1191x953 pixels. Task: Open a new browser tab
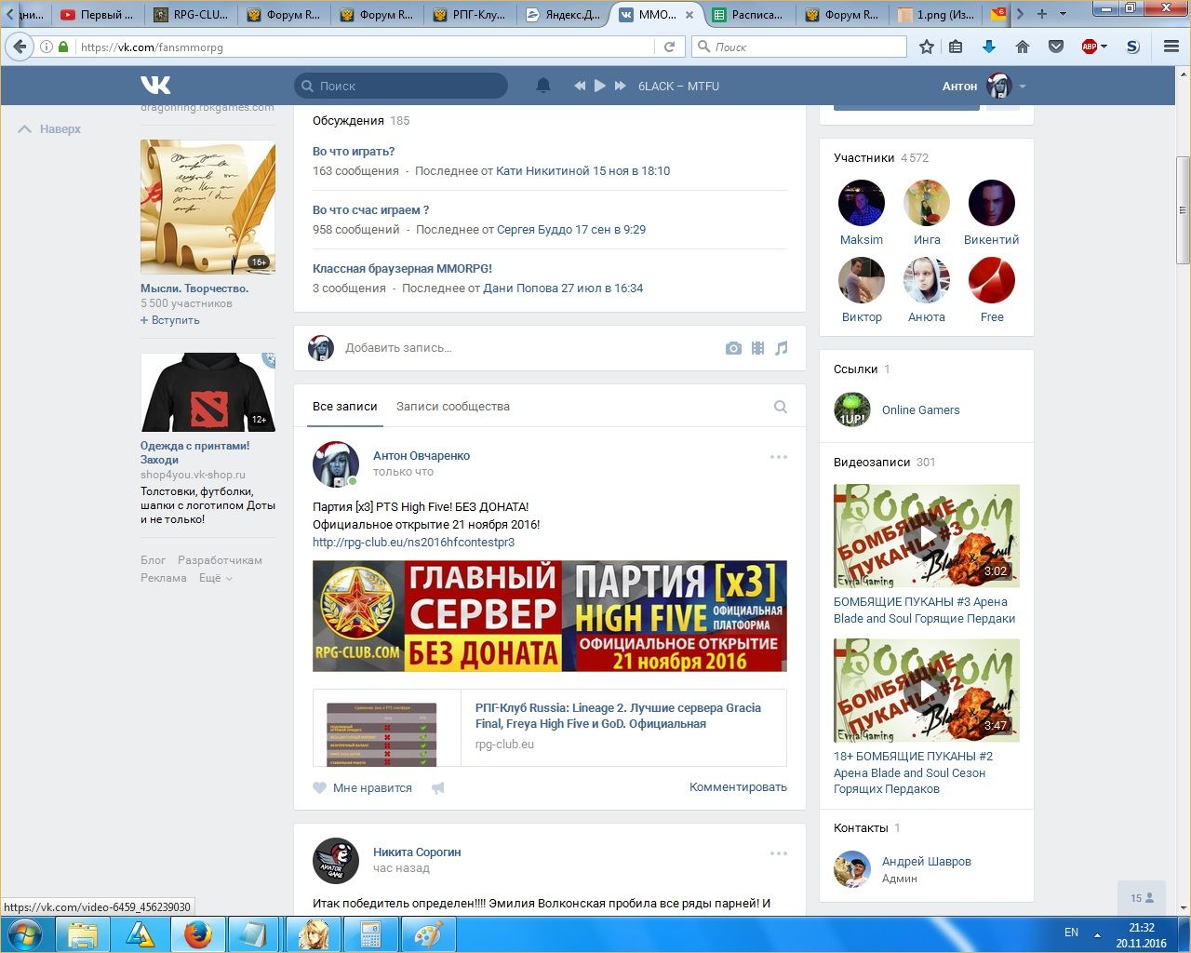coord(1042,14)
